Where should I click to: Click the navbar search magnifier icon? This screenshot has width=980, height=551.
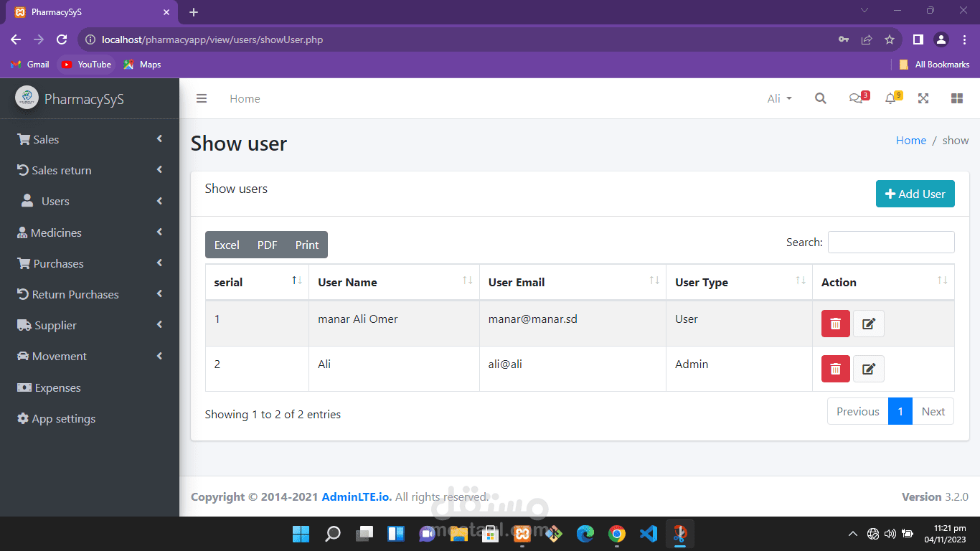click(x=821, y=98)
